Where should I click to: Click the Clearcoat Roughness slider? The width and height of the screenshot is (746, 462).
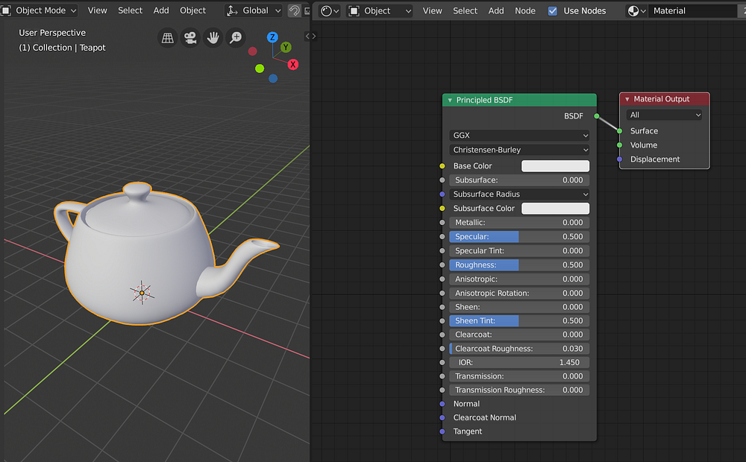click(x=519, y=349)
